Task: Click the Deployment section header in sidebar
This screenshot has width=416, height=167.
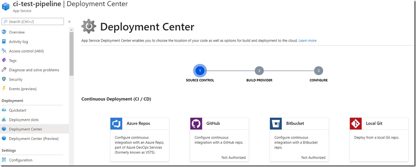Action: coord(13,101)
